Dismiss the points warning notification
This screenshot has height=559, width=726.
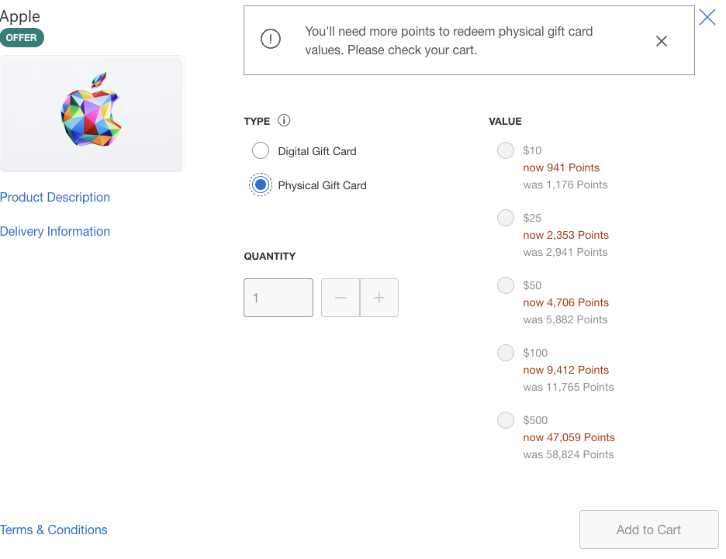(x=661, y=41)
